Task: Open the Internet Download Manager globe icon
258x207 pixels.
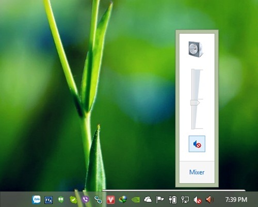Action: [x=123, y=200]
